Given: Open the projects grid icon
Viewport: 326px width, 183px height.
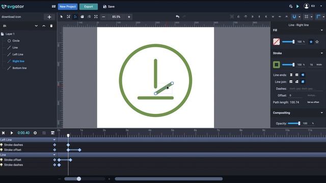Looking at the screenshot, I should 53,7.
